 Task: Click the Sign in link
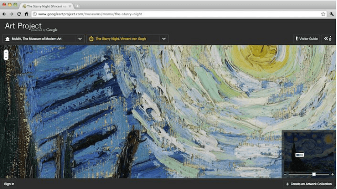[x=9, y=184]
